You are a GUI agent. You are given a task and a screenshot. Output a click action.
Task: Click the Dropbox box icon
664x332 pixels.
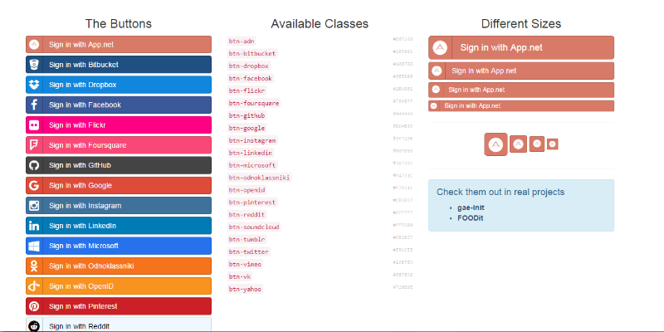point(34,85)
